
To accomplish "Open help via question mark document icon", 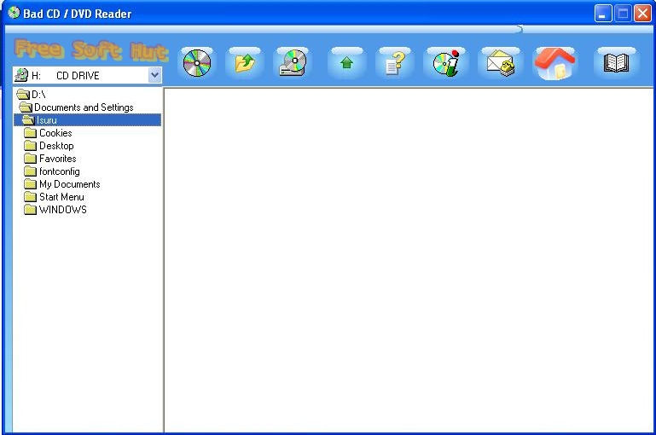I will pos(394,63).
